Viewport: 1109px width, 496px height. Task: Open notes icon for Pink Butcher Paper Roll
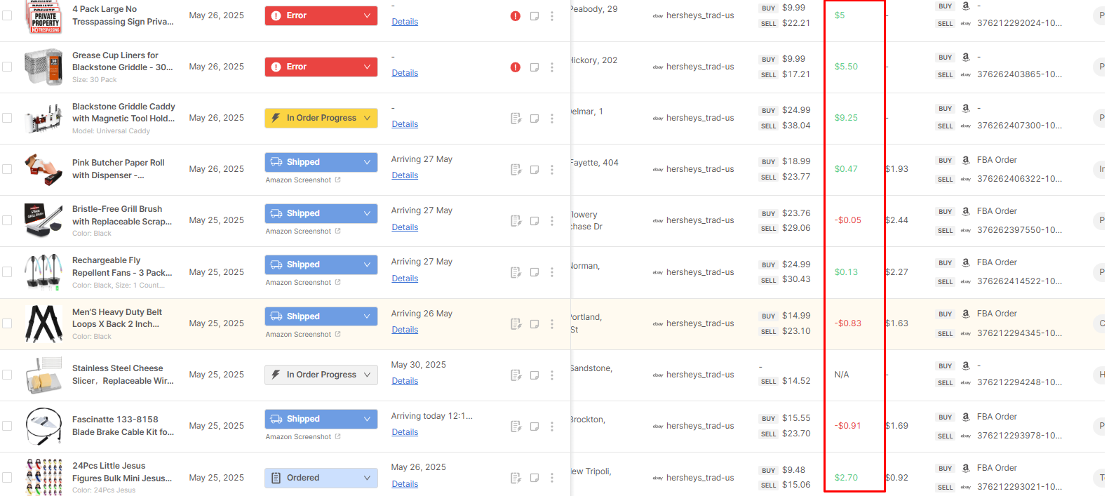click(535, 170)
